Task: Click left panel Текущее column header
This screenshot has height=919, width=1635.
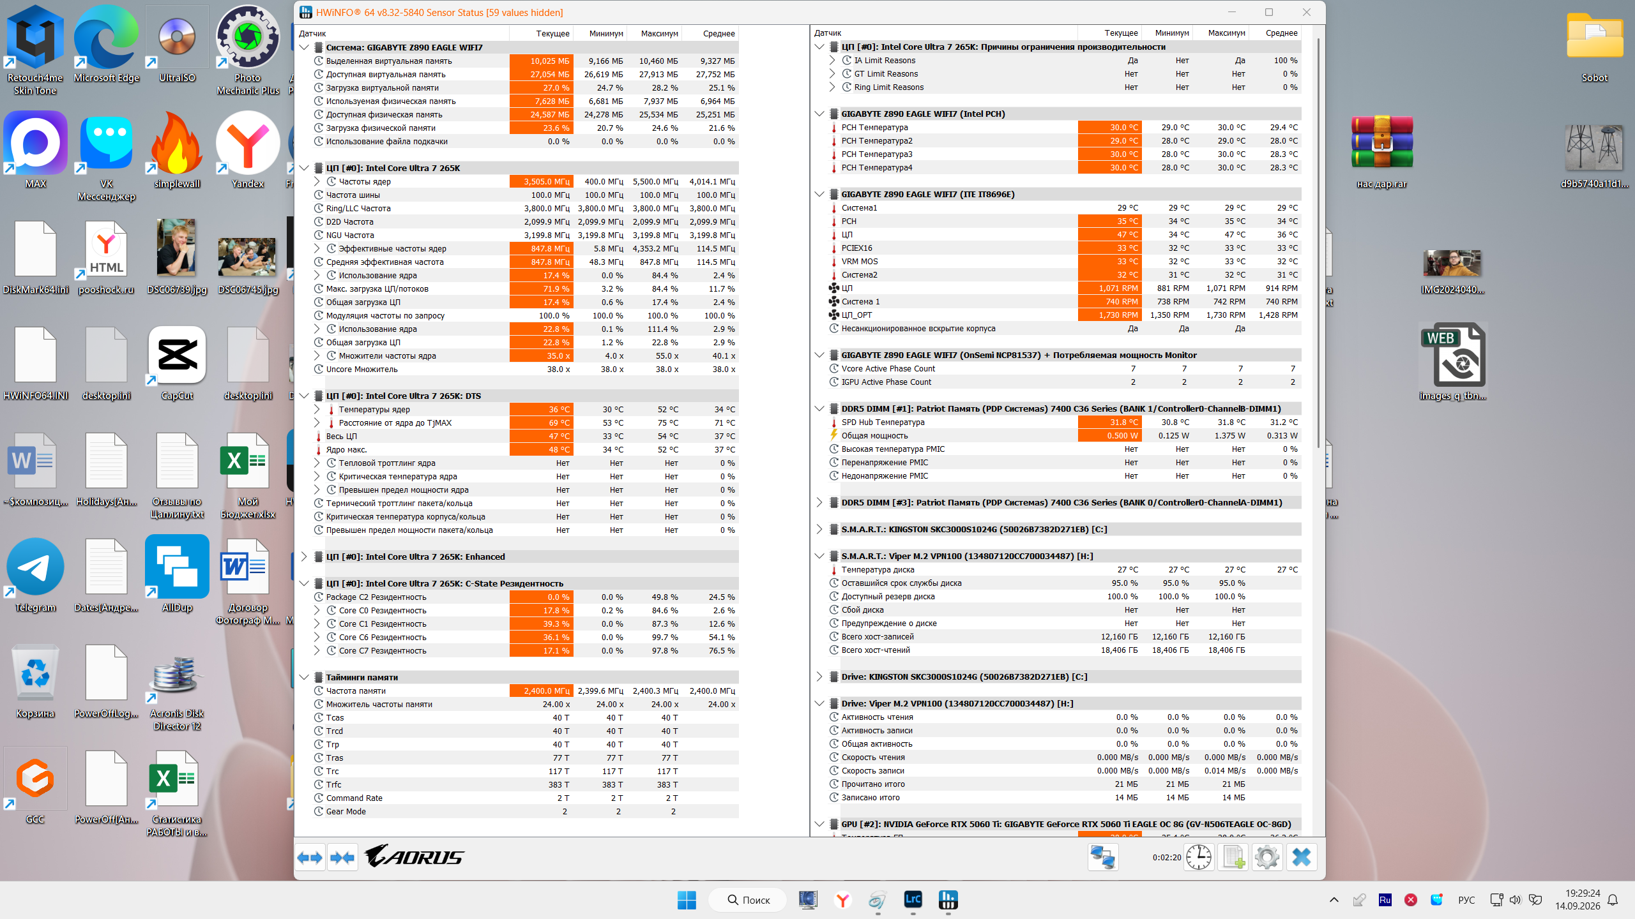Action: tap(542, 33)
